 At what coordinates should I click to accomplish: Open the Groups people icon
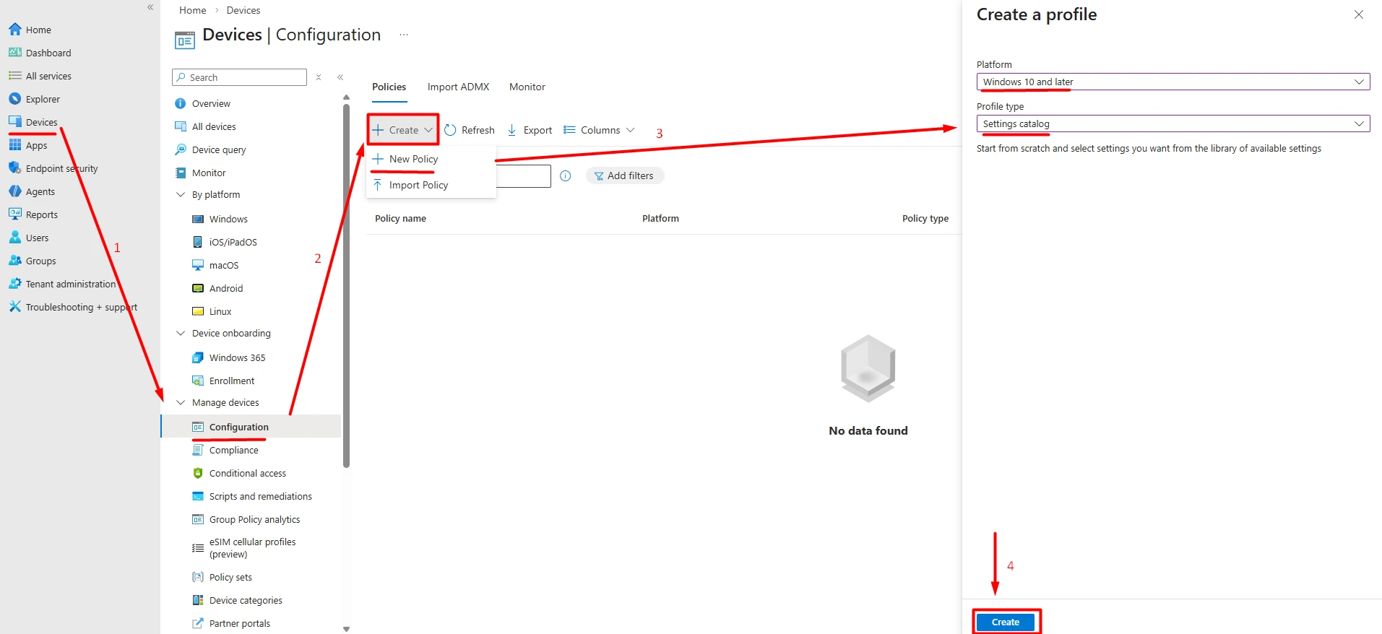(15, 261)
